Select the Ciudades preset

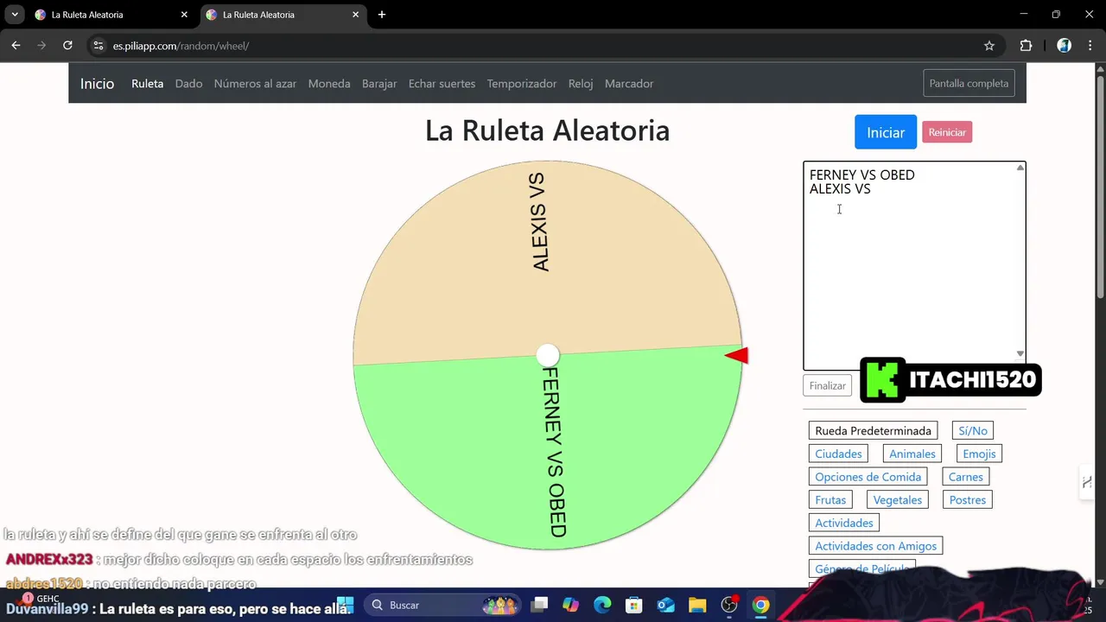pos(838,454)
